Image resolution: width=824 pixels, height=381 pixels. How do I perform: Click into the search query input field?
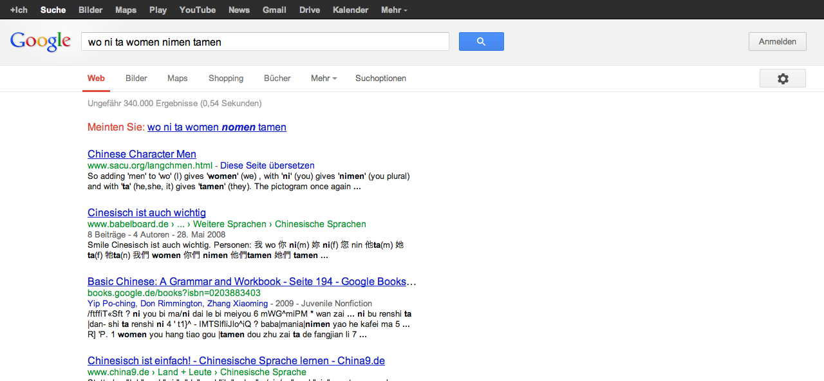click(x=264, y=42)
